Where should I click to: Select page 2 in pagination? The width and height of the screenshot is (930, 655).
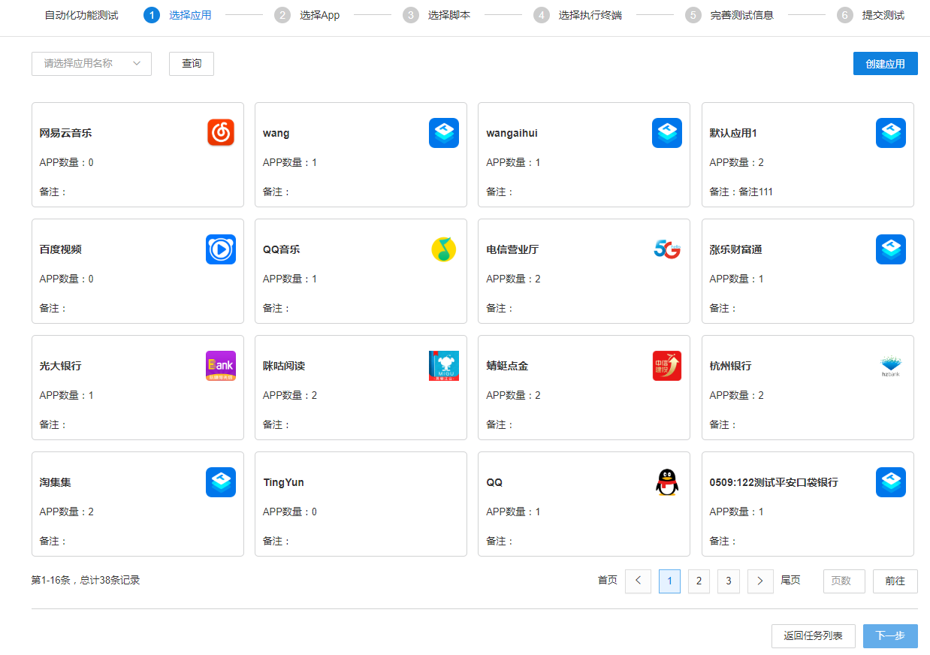click(699, 581)
